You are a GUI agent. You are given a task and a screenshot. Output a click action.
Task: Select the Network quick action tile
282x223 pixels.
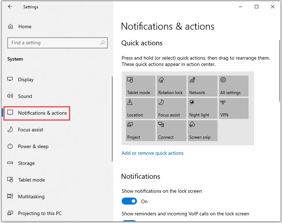point(202,86)
